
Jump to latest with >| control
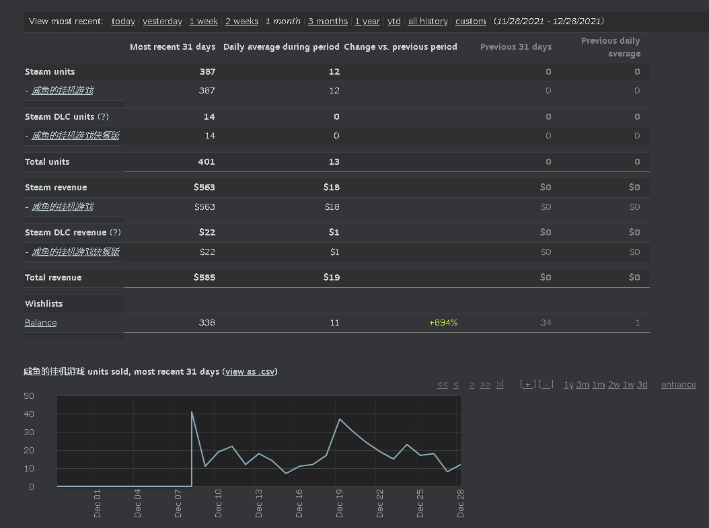click(x=500, y=385)
